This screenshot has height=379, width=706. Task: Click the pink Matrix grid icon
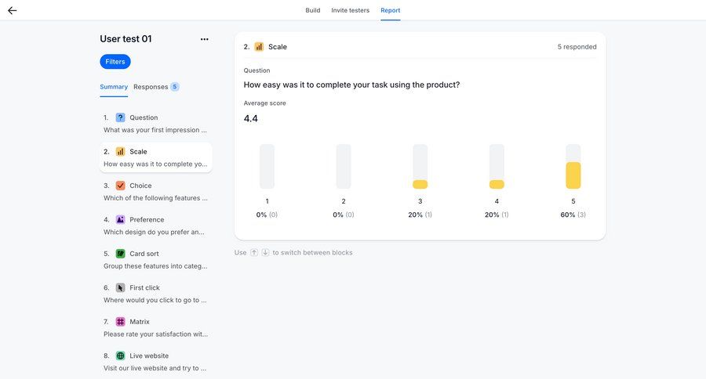[120, 322]
